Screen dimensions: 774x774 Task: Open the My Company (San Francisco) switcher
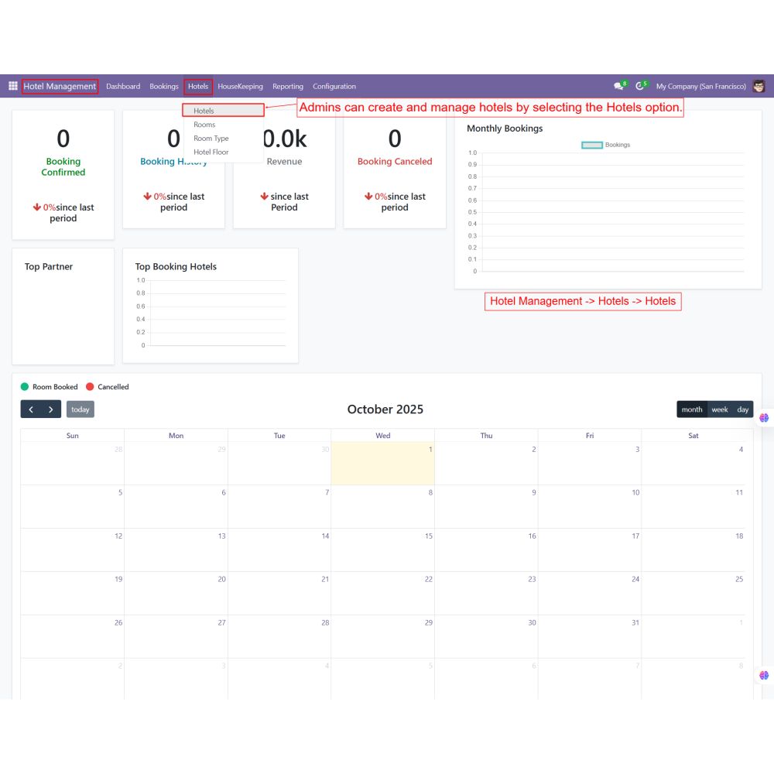pos(700,87)
